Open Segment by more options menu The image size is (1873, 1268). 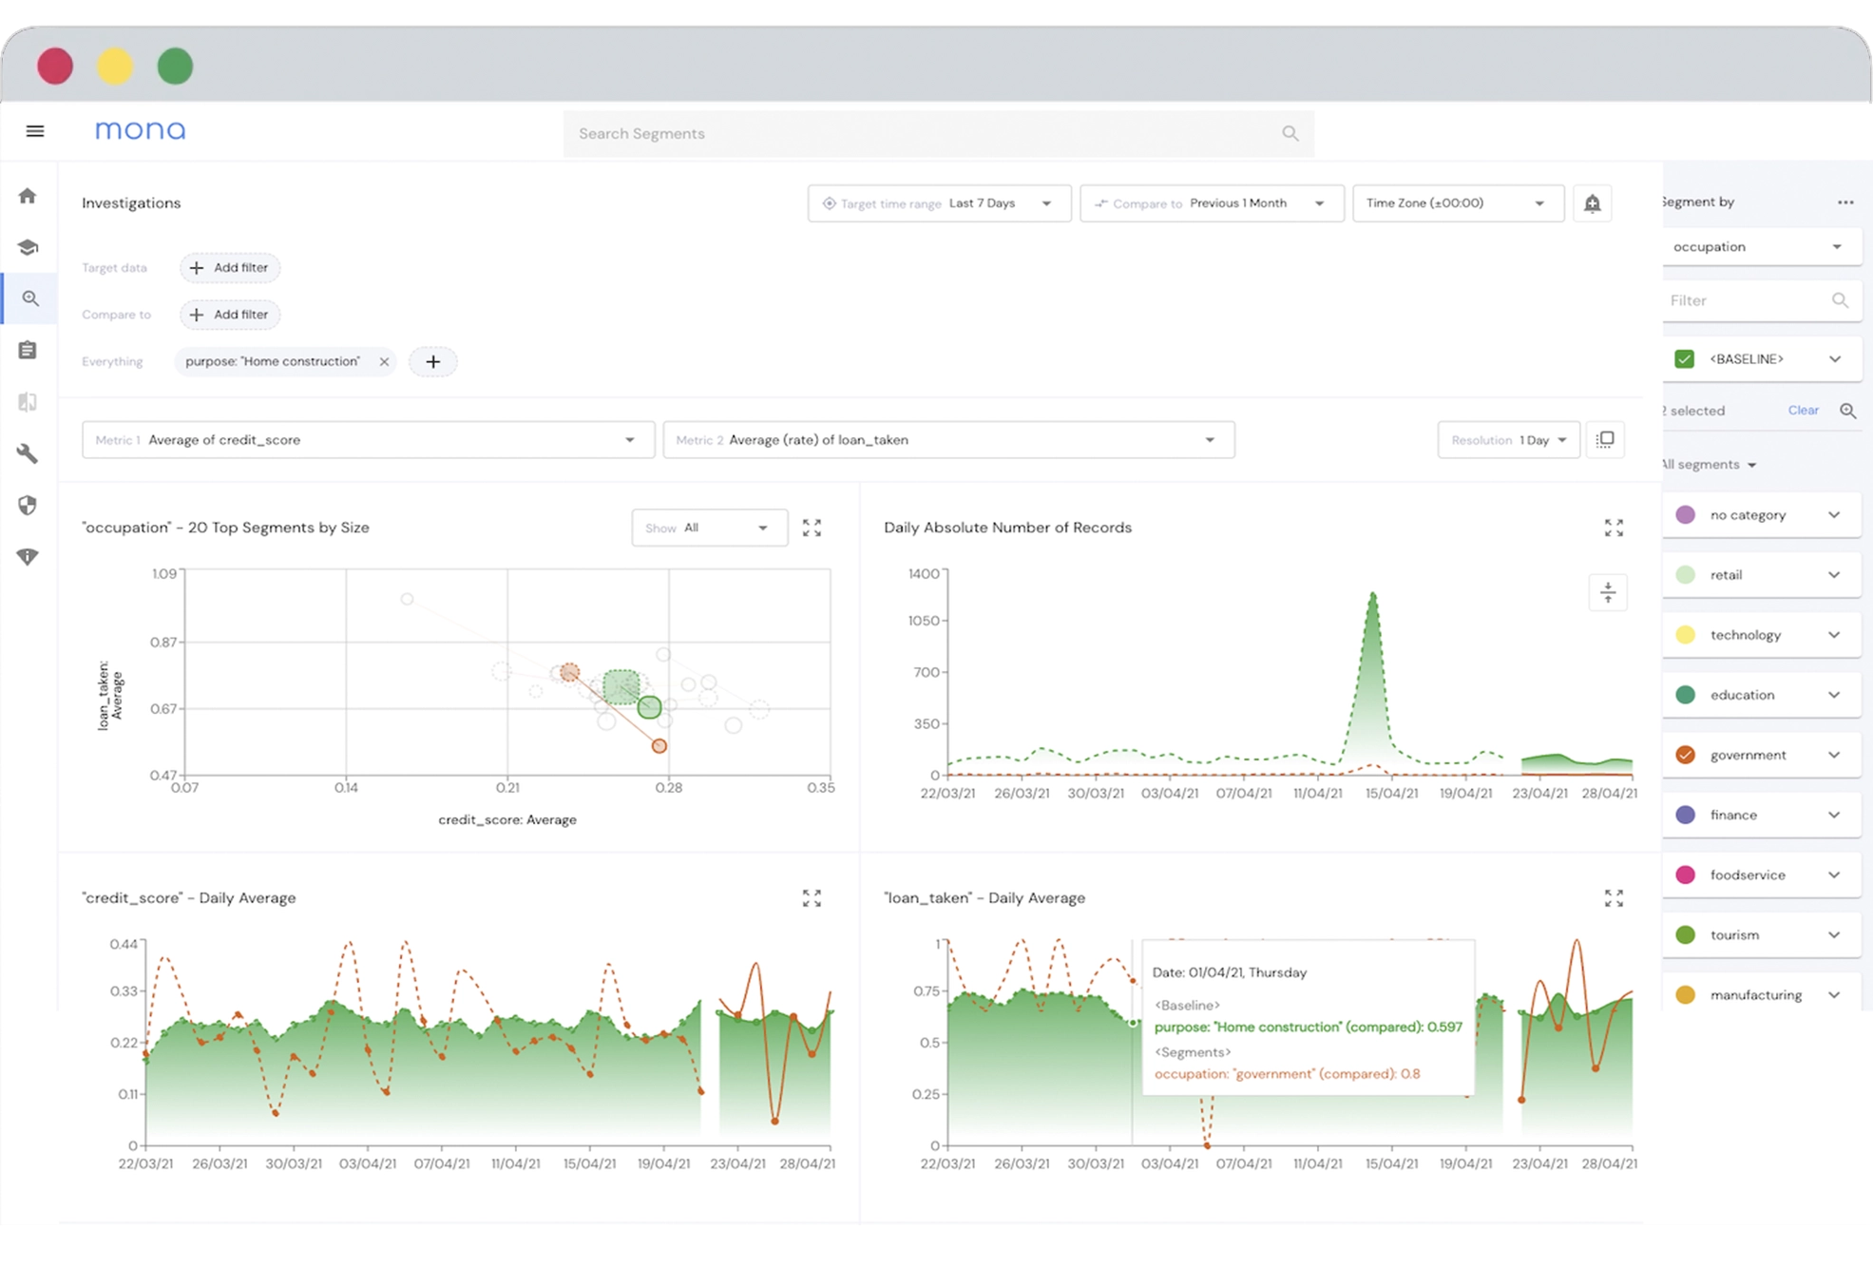(x=1845, y=202)
